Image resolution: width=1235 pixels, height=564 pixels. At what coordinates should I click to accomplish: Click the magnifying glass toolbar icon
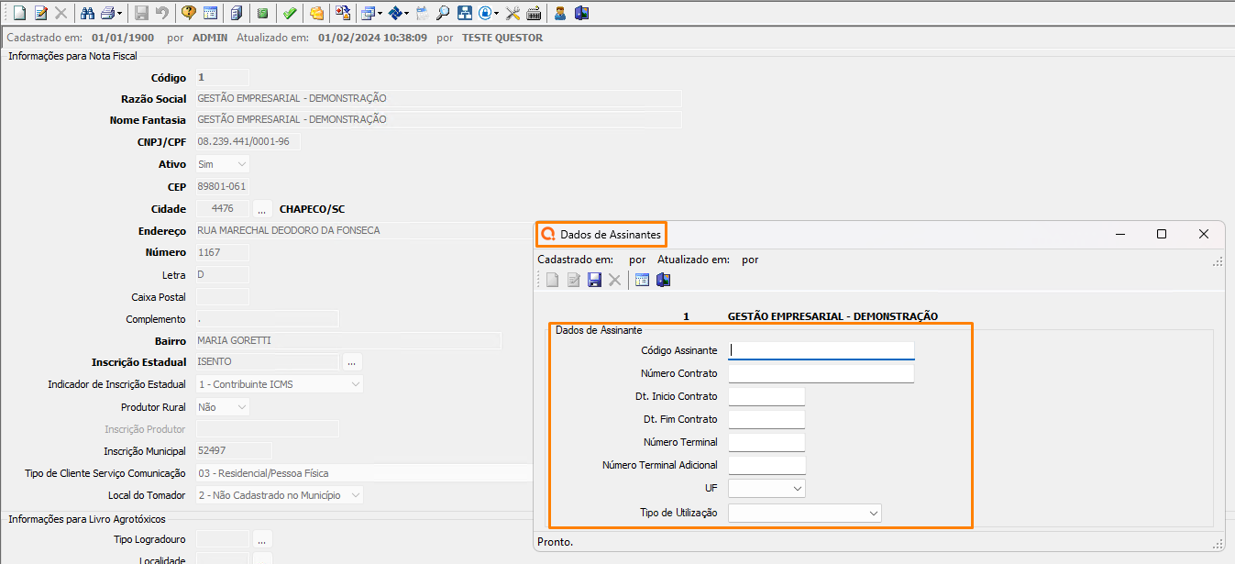coord(443,13)
